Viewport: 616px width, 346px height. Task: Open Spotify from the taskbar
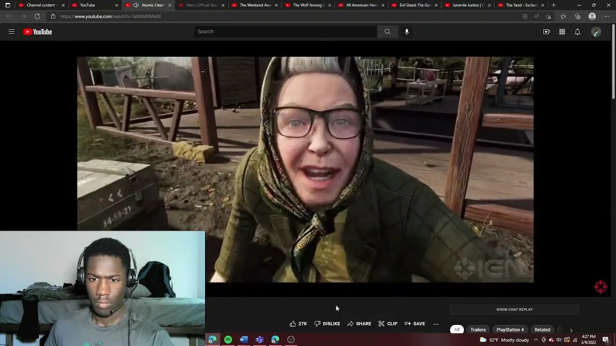pos(228,340)
